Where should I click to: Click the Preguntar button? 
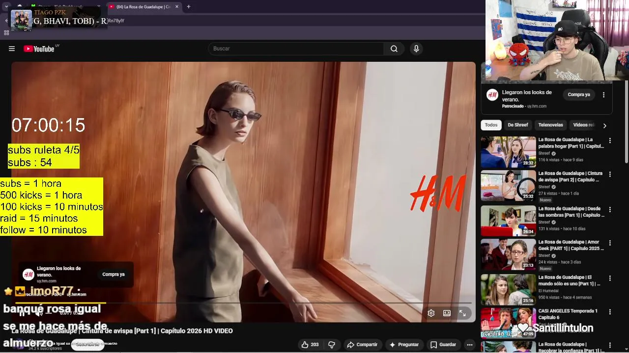click(x=404, y=345)
